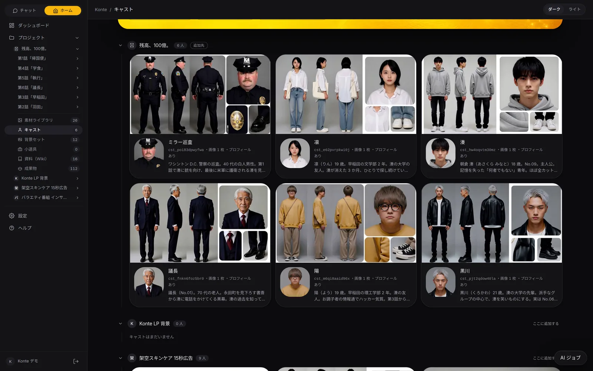Click the logout icon beside Konte デモ

tap(76, 361)
